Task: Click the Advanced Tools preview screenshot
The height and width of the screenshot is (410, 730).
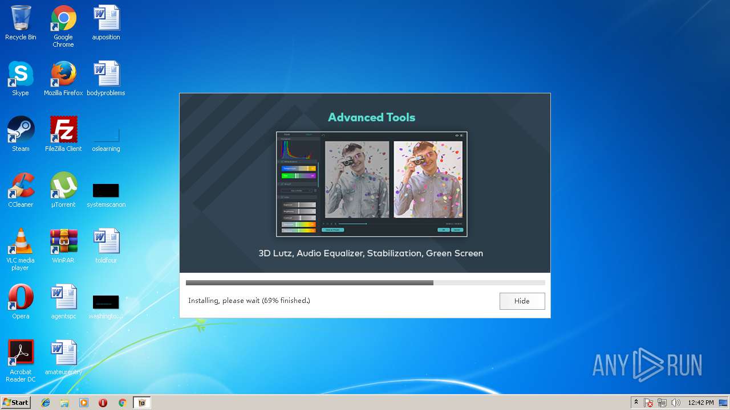Action: [371, 184]
